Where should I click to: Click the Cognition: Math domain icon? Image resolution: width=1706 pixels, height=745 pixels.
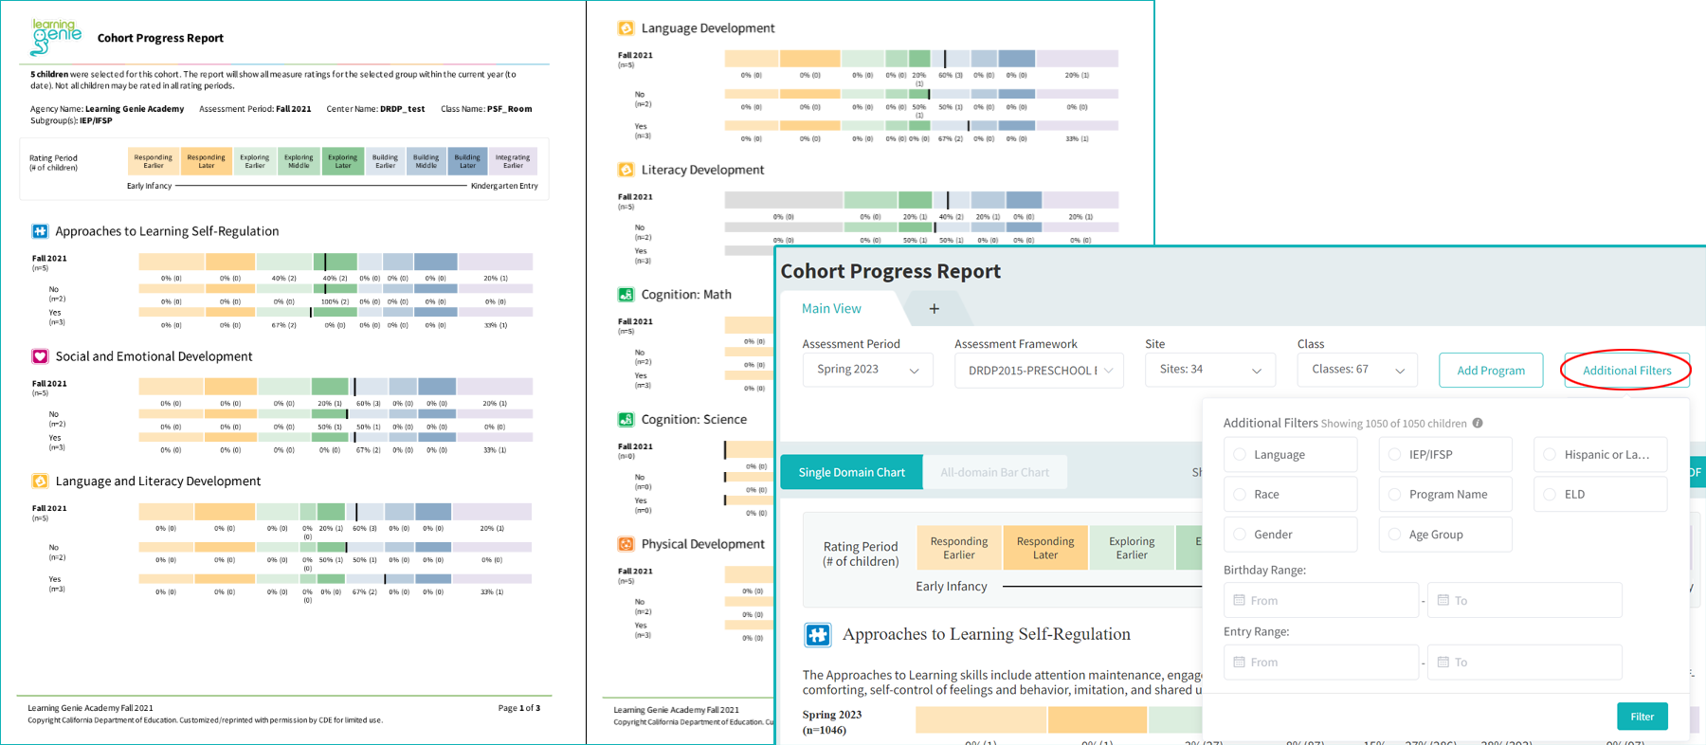626,295
